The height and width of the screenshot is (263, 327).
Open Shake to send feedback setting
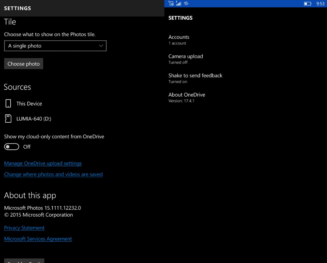coord(195,78)
